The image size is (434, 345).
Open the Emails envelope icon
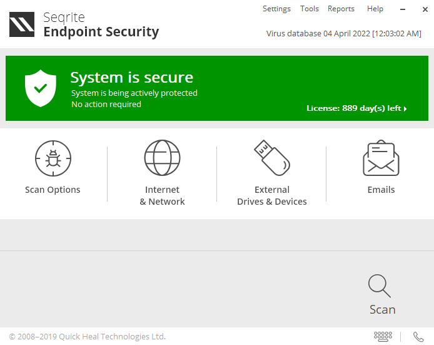381,158
